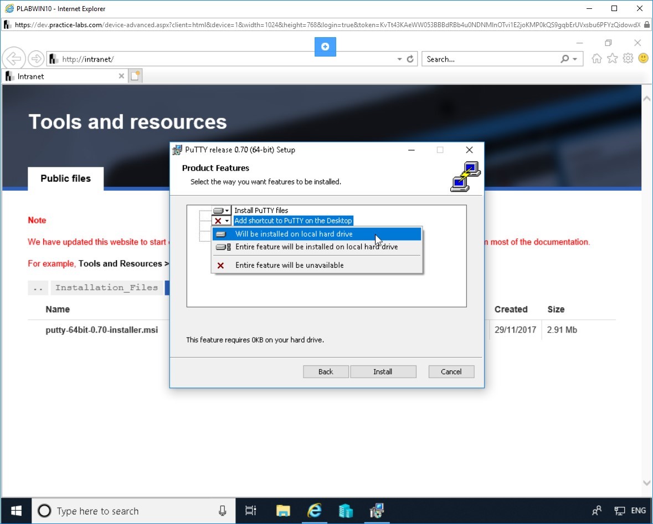
Task: Click the blue plus toolbar button
Action: pyautogui.click(x=325, y=46)
